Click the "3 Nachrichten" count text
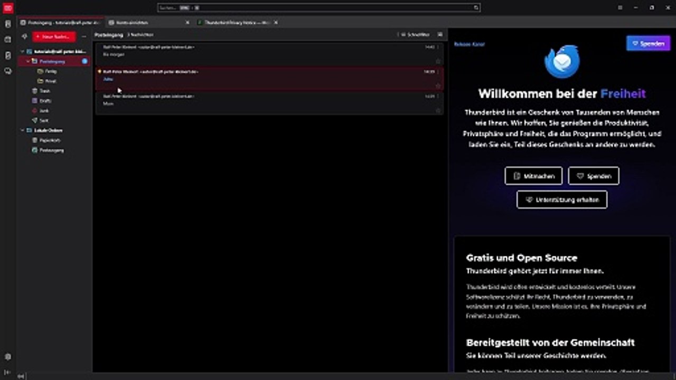676x380 pixels. point(140,35)
